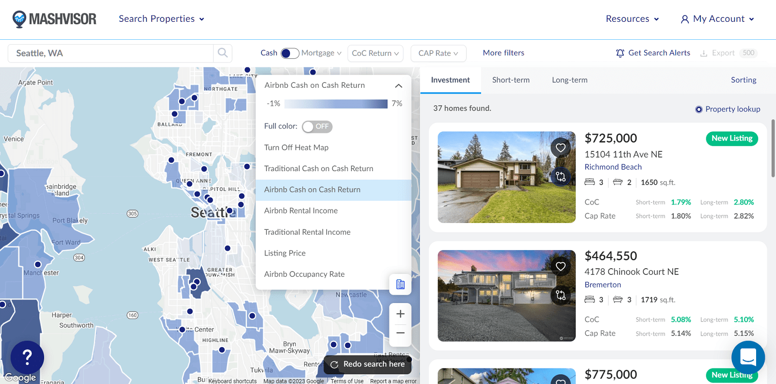Open the help question mark bubble
Image resolution: width=776 pixels, height=384 pixels.
(x=27, y=358)
